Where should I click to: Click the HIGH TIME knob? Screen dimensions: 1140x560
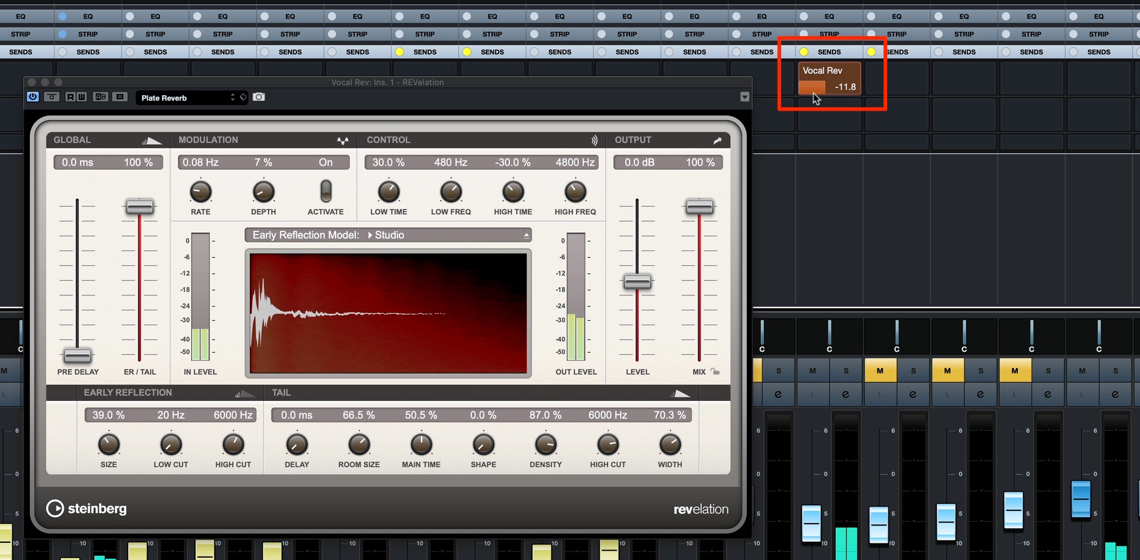(x=513, y=192)
